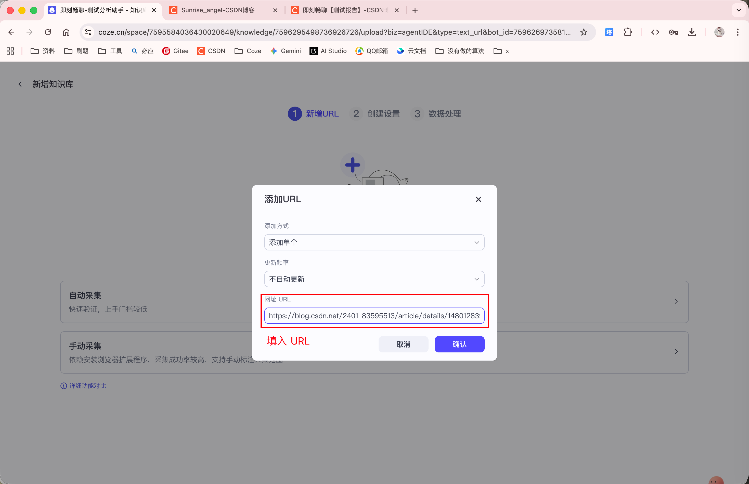Open the password key icon
The height and width of the screenshot is (484, 749).
[673, 32]
